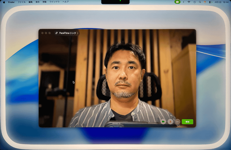Open the 表示 menu
Image resolution: width=231 pixels, height=150 pixels.
[38, 2]
